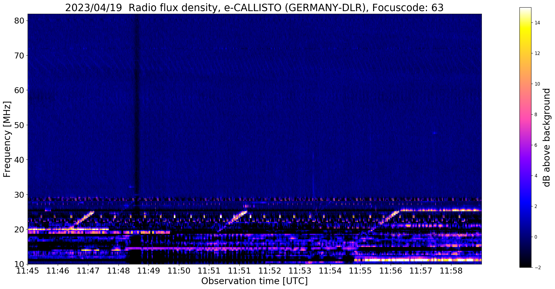The image size is (555, 289).
Task: Click the 11:46 time tick label
Action: tap(58, 271)
